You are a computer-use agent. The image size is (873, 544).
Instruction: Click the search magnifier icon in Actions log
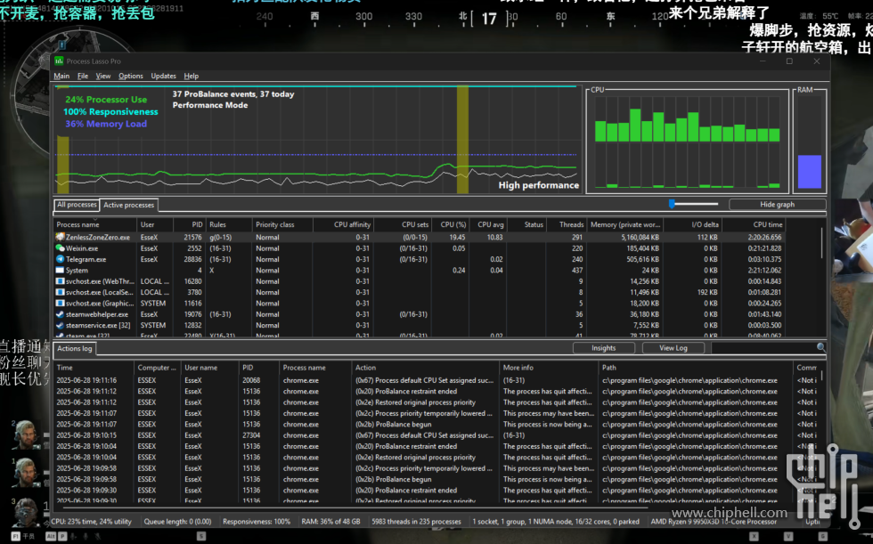(x=820, y=347)
